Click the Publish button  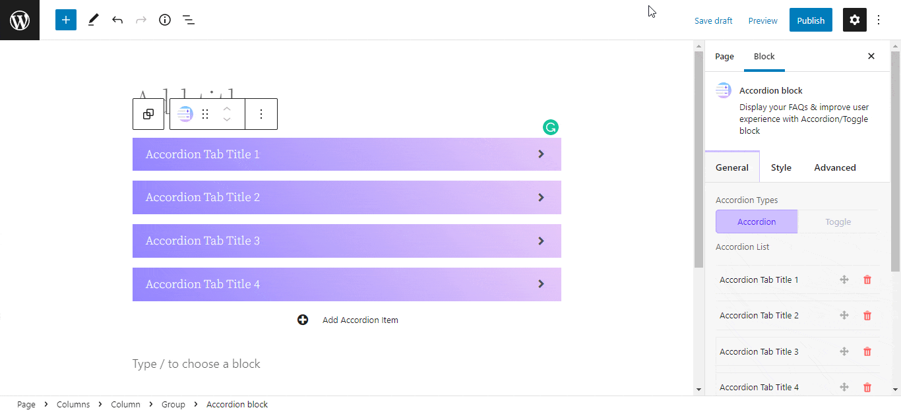[x=811, y=20]
